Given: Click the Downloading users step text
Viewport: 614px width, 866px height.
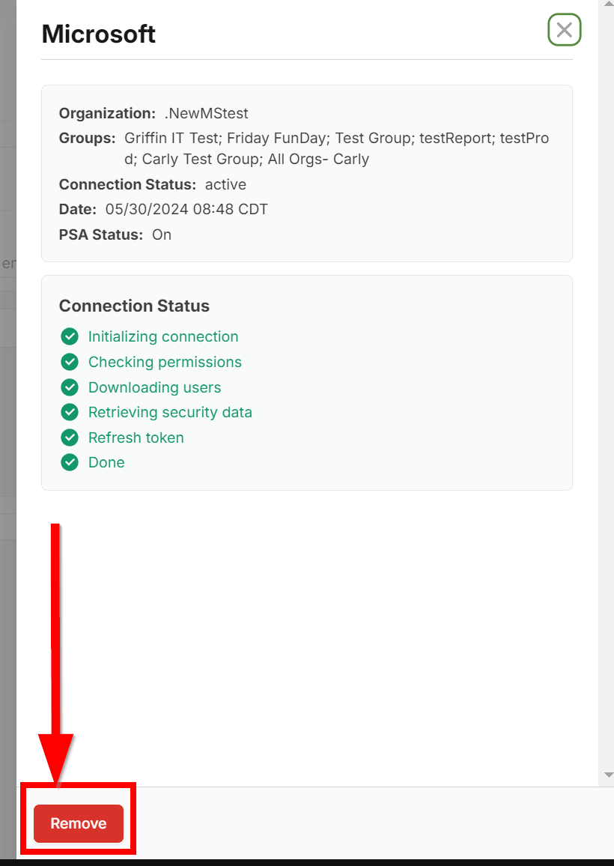Looking at the screenshot, I should (x=154, y=387).
